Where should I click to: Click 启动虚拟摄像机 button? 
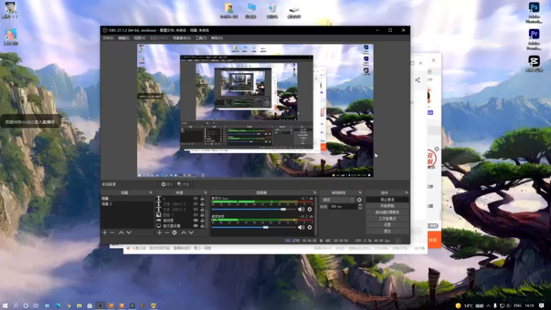pos(387,212)
